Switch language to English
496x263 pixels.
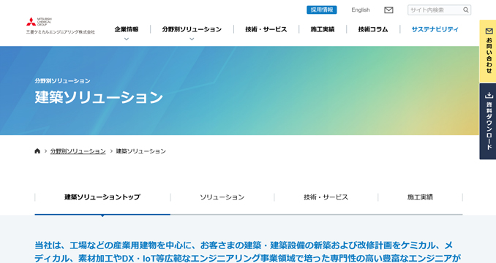pos(361,10)
